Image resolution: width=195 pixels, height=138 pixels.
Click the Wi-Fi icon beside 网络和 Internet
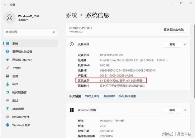[7, 60]
